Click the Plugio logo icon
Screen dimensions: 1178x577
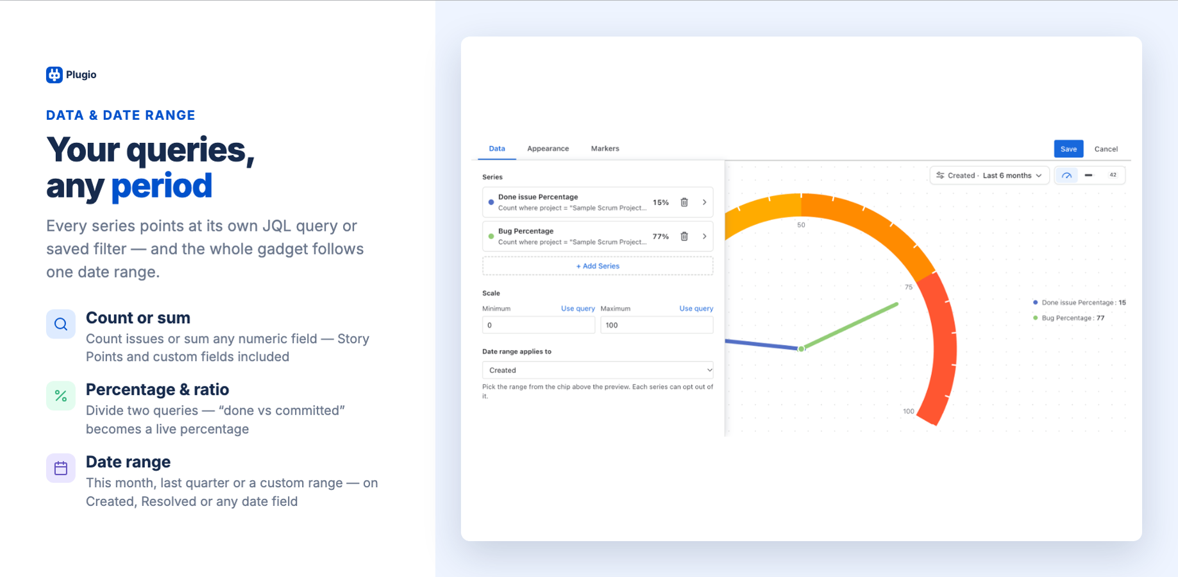click(x=55, y=75)
